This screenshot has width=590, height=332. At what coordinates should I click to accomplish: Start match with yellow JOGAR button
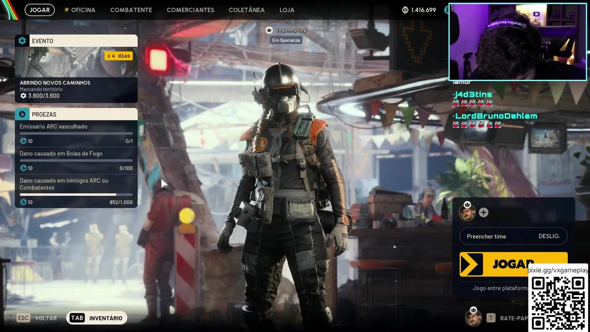click(x=513, y=264)
